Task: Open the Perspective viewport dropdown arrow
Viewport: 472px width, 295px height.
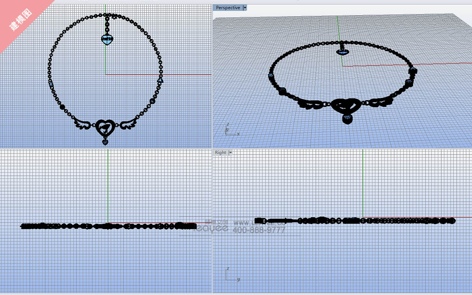Action: 245,7
